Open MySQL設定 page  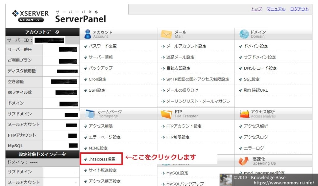pos(177,173)
